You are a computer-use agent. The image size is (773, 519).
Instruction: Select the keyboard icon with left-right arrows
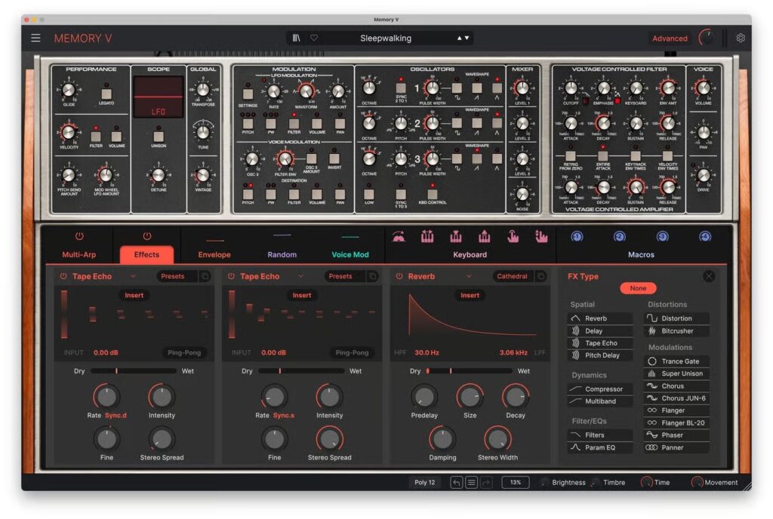tap(427, 237)
